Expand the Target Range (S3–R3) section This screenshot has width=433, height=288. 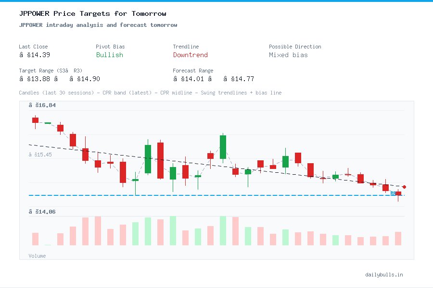(50, 71)
